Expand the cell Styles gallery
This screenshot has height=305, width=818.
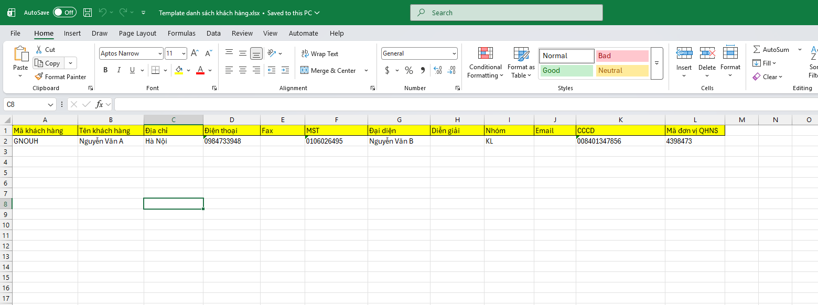coord(657,63)
